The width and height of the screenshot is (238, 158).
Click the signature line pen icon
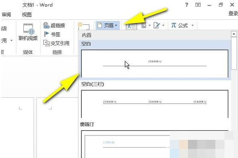[157, 25]
